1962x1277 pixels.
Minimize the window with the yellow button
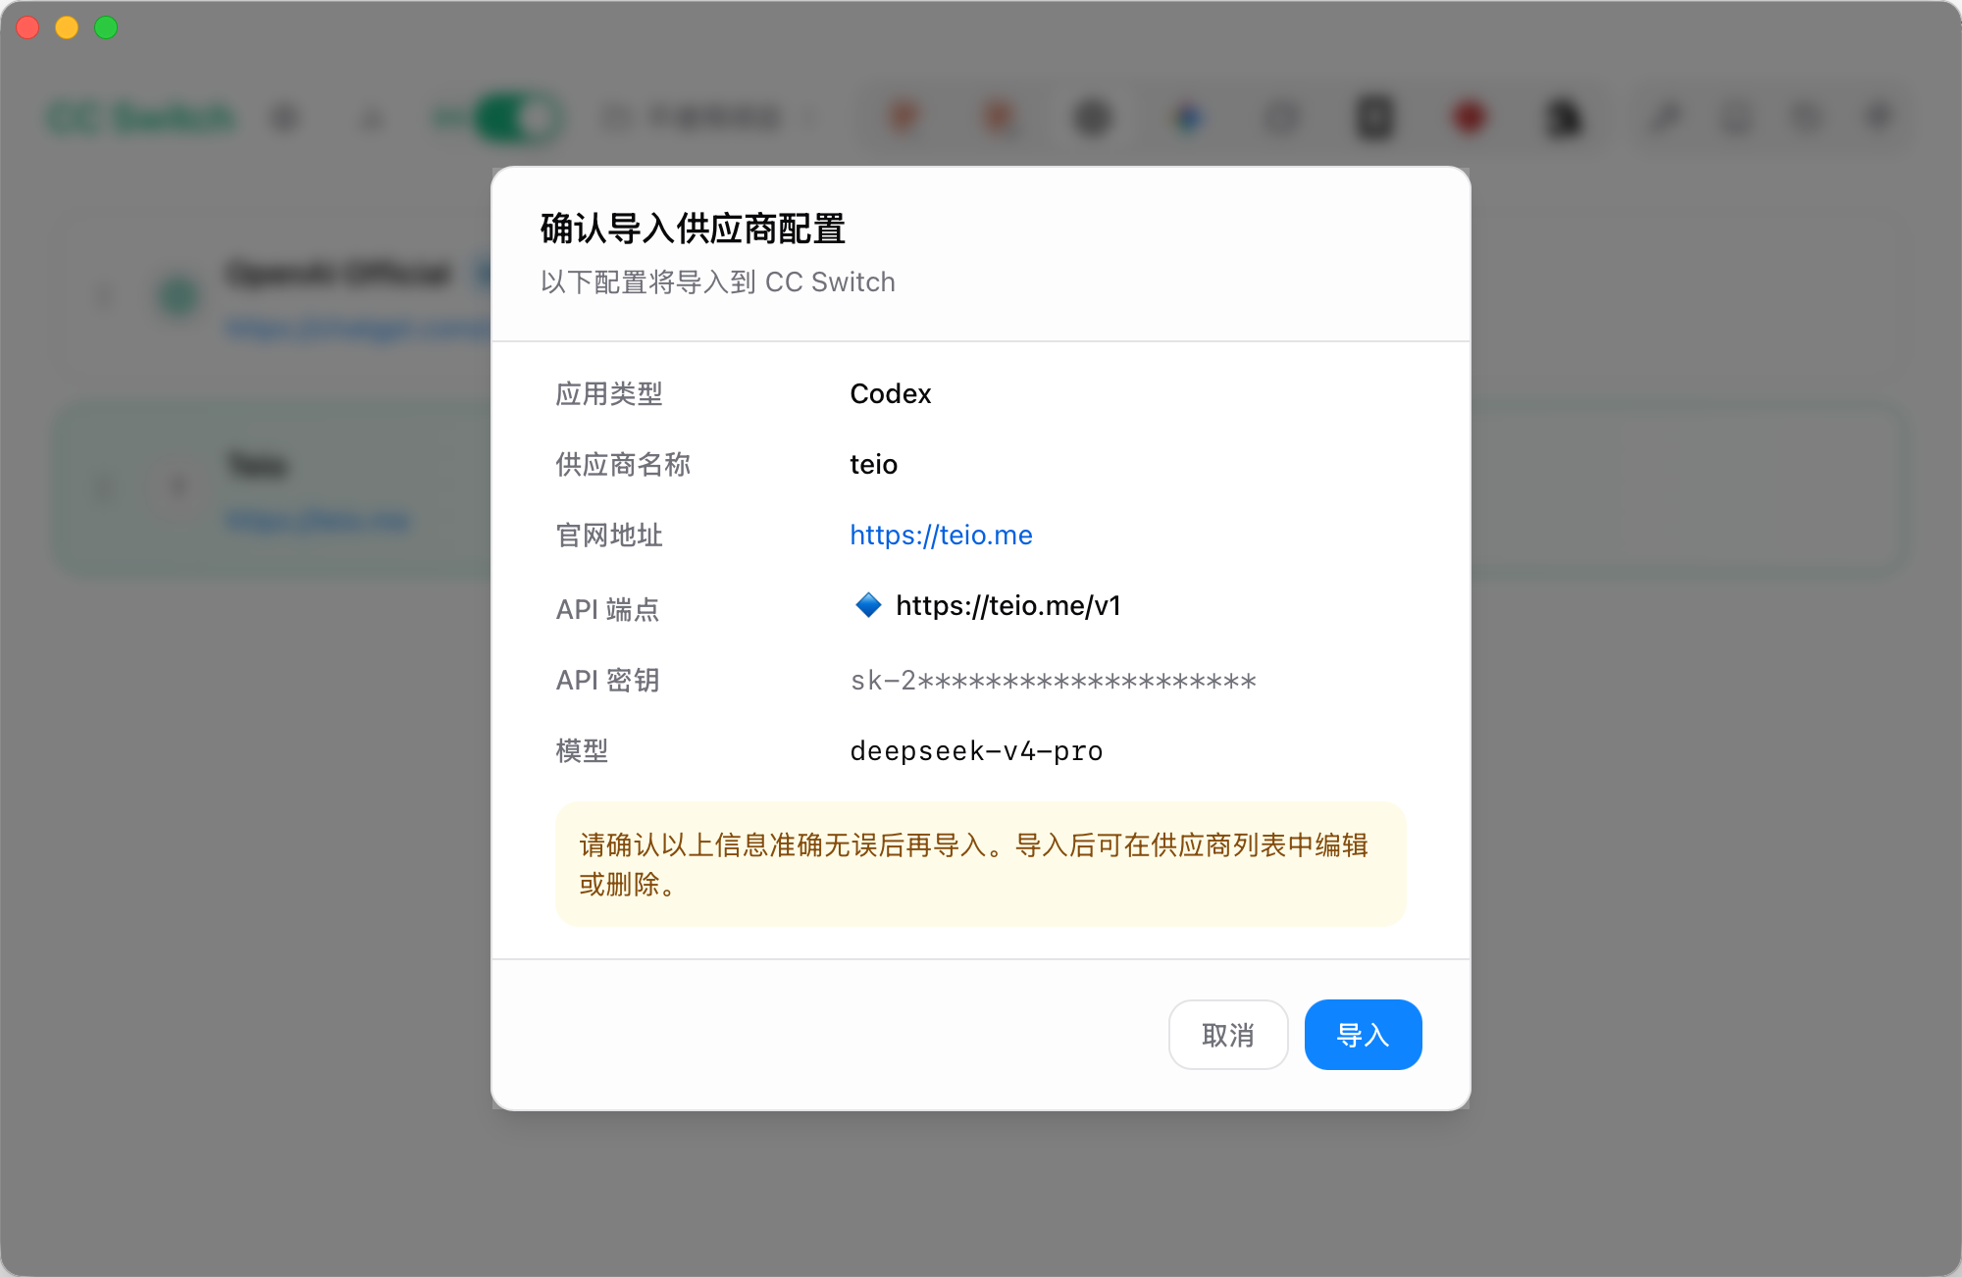pos(67,27)
